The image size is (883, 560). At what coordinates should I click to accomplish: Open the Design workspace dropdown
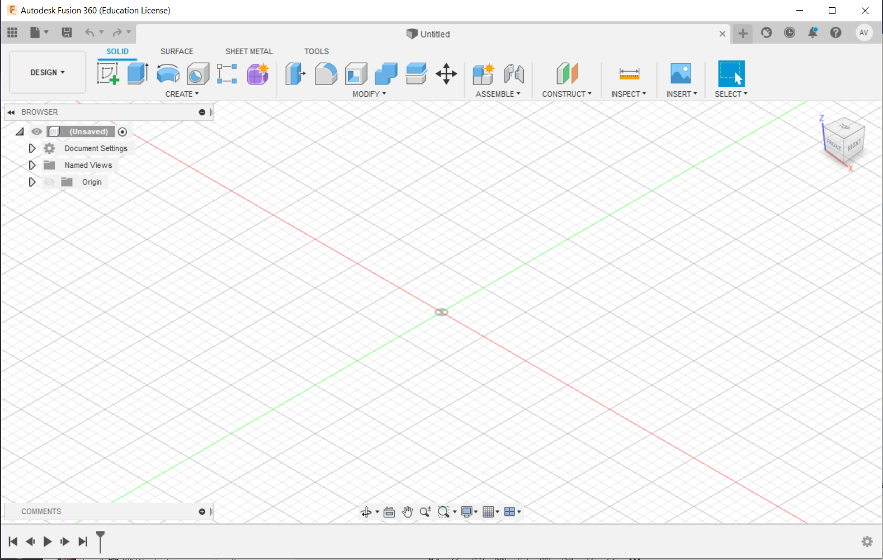point(48,72)
